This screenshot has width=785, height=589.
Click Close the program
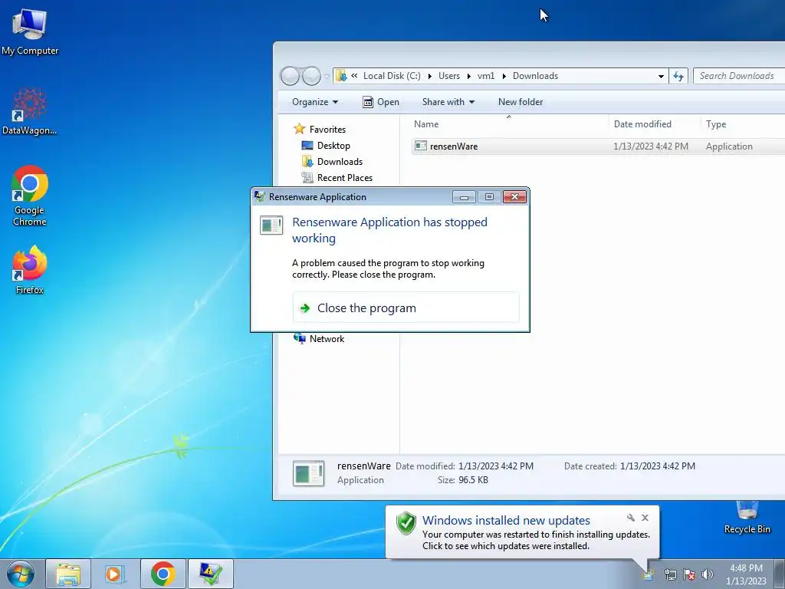tap(406, 308)
